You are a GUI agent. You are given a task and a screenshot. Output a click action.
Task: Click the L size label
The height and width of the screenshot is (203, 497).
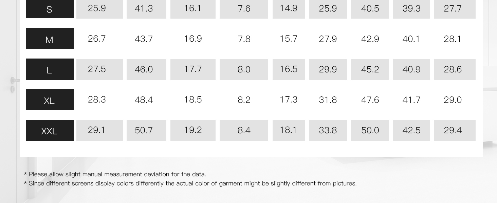pyautogui.click(x=50, y=70)
